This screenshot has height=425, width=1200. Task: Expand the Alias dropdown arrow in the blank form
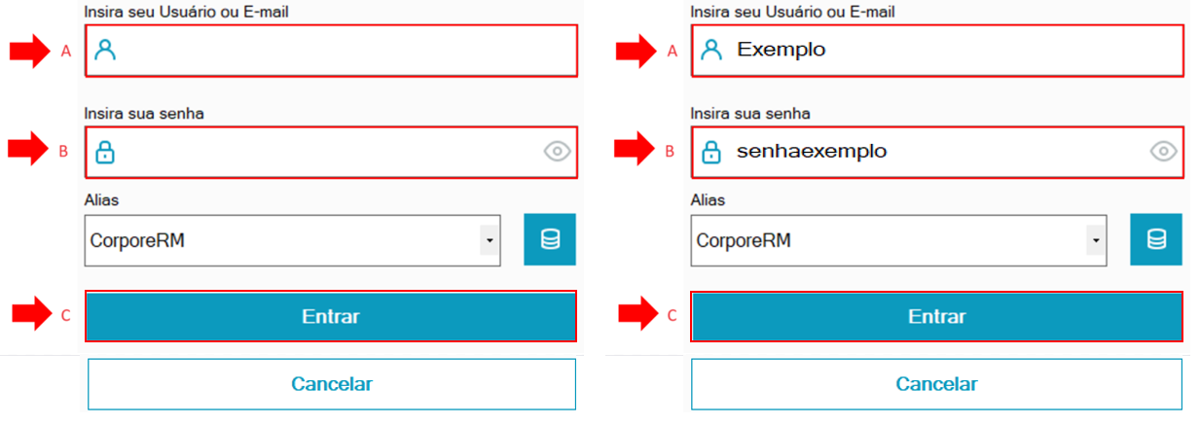pyautogui.click(x=490, y=240)
